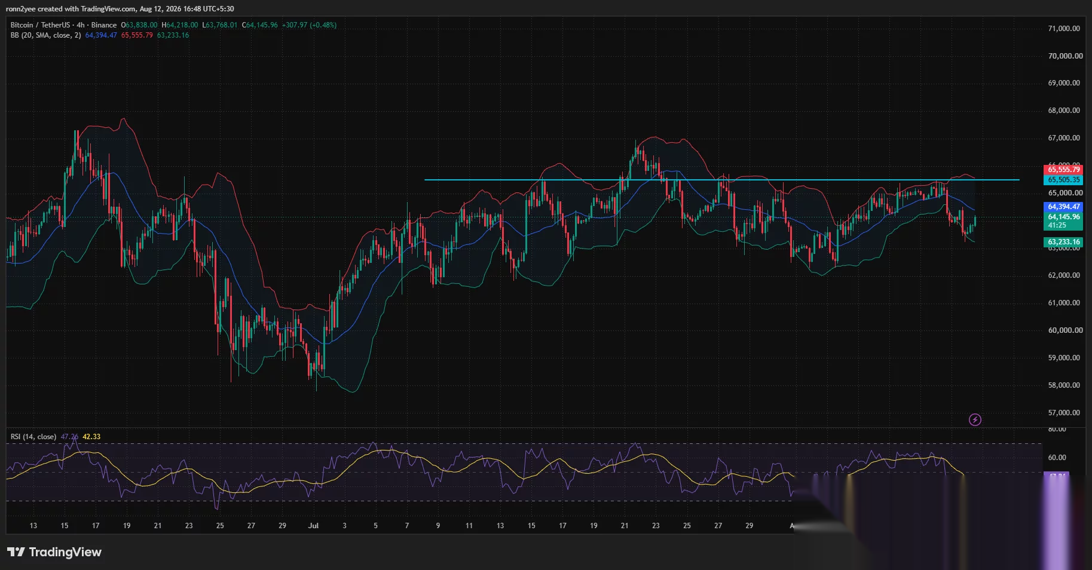Viewport: 1092px width, 570px height.
Task: Click the 11 date label on time axis
Action: pyautogui.click(x=469, y=526)
